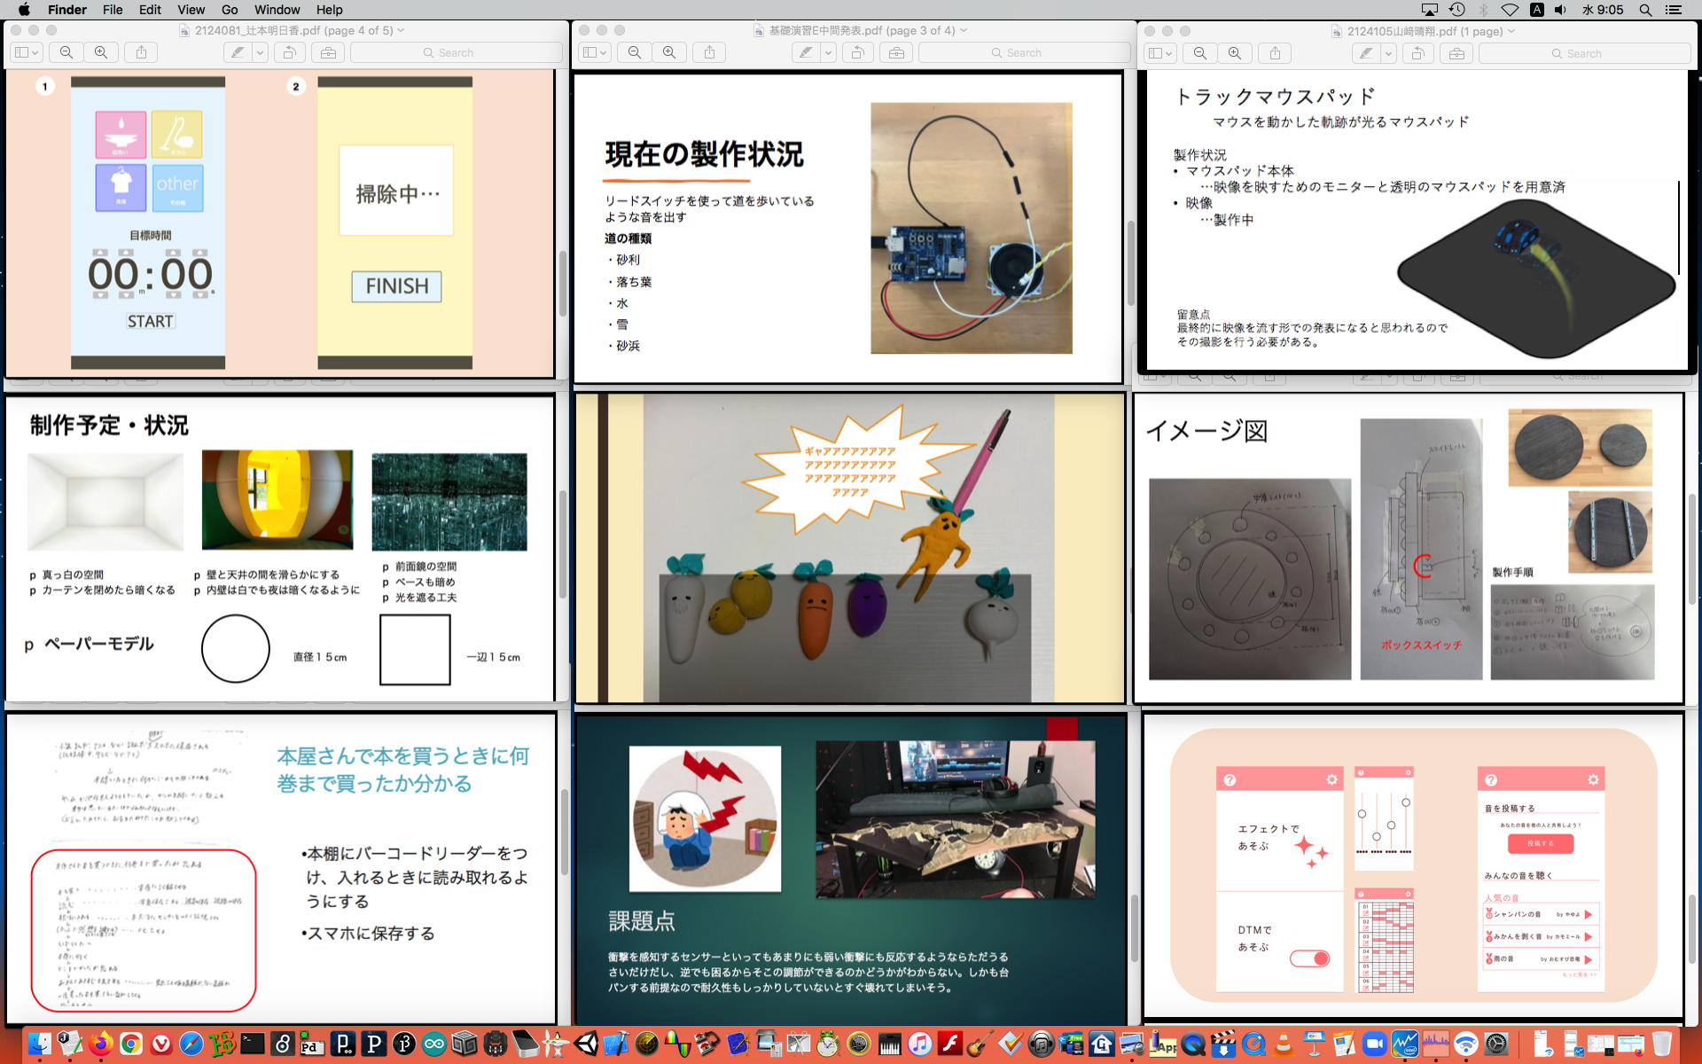This screenshot has width=1702, height=1064.
Task: Open highlight pen tool in 山﨑晴翔 window
Action: [1366, 53]
